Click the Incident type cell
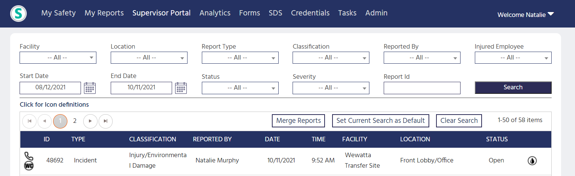This screenshot has height=176, width=575. click(85, 160)
